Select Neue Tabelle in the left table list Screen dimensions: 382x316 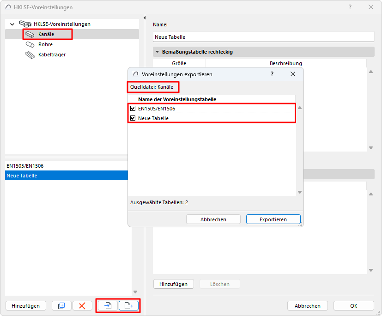click(66, 176)
